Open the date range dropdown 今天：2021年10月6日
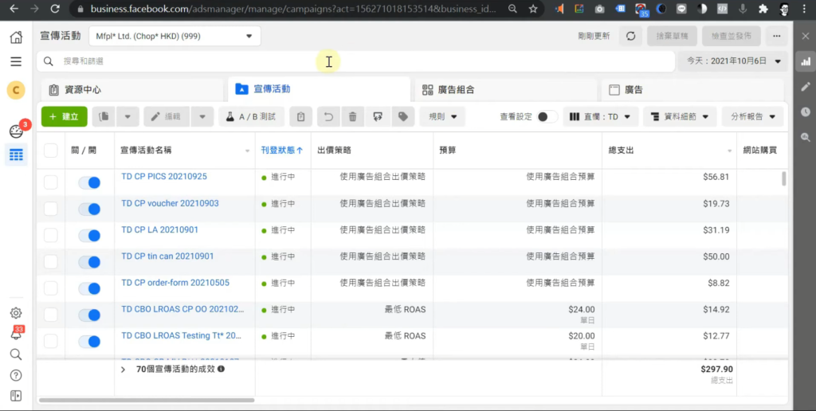 [x=732, y=61]
